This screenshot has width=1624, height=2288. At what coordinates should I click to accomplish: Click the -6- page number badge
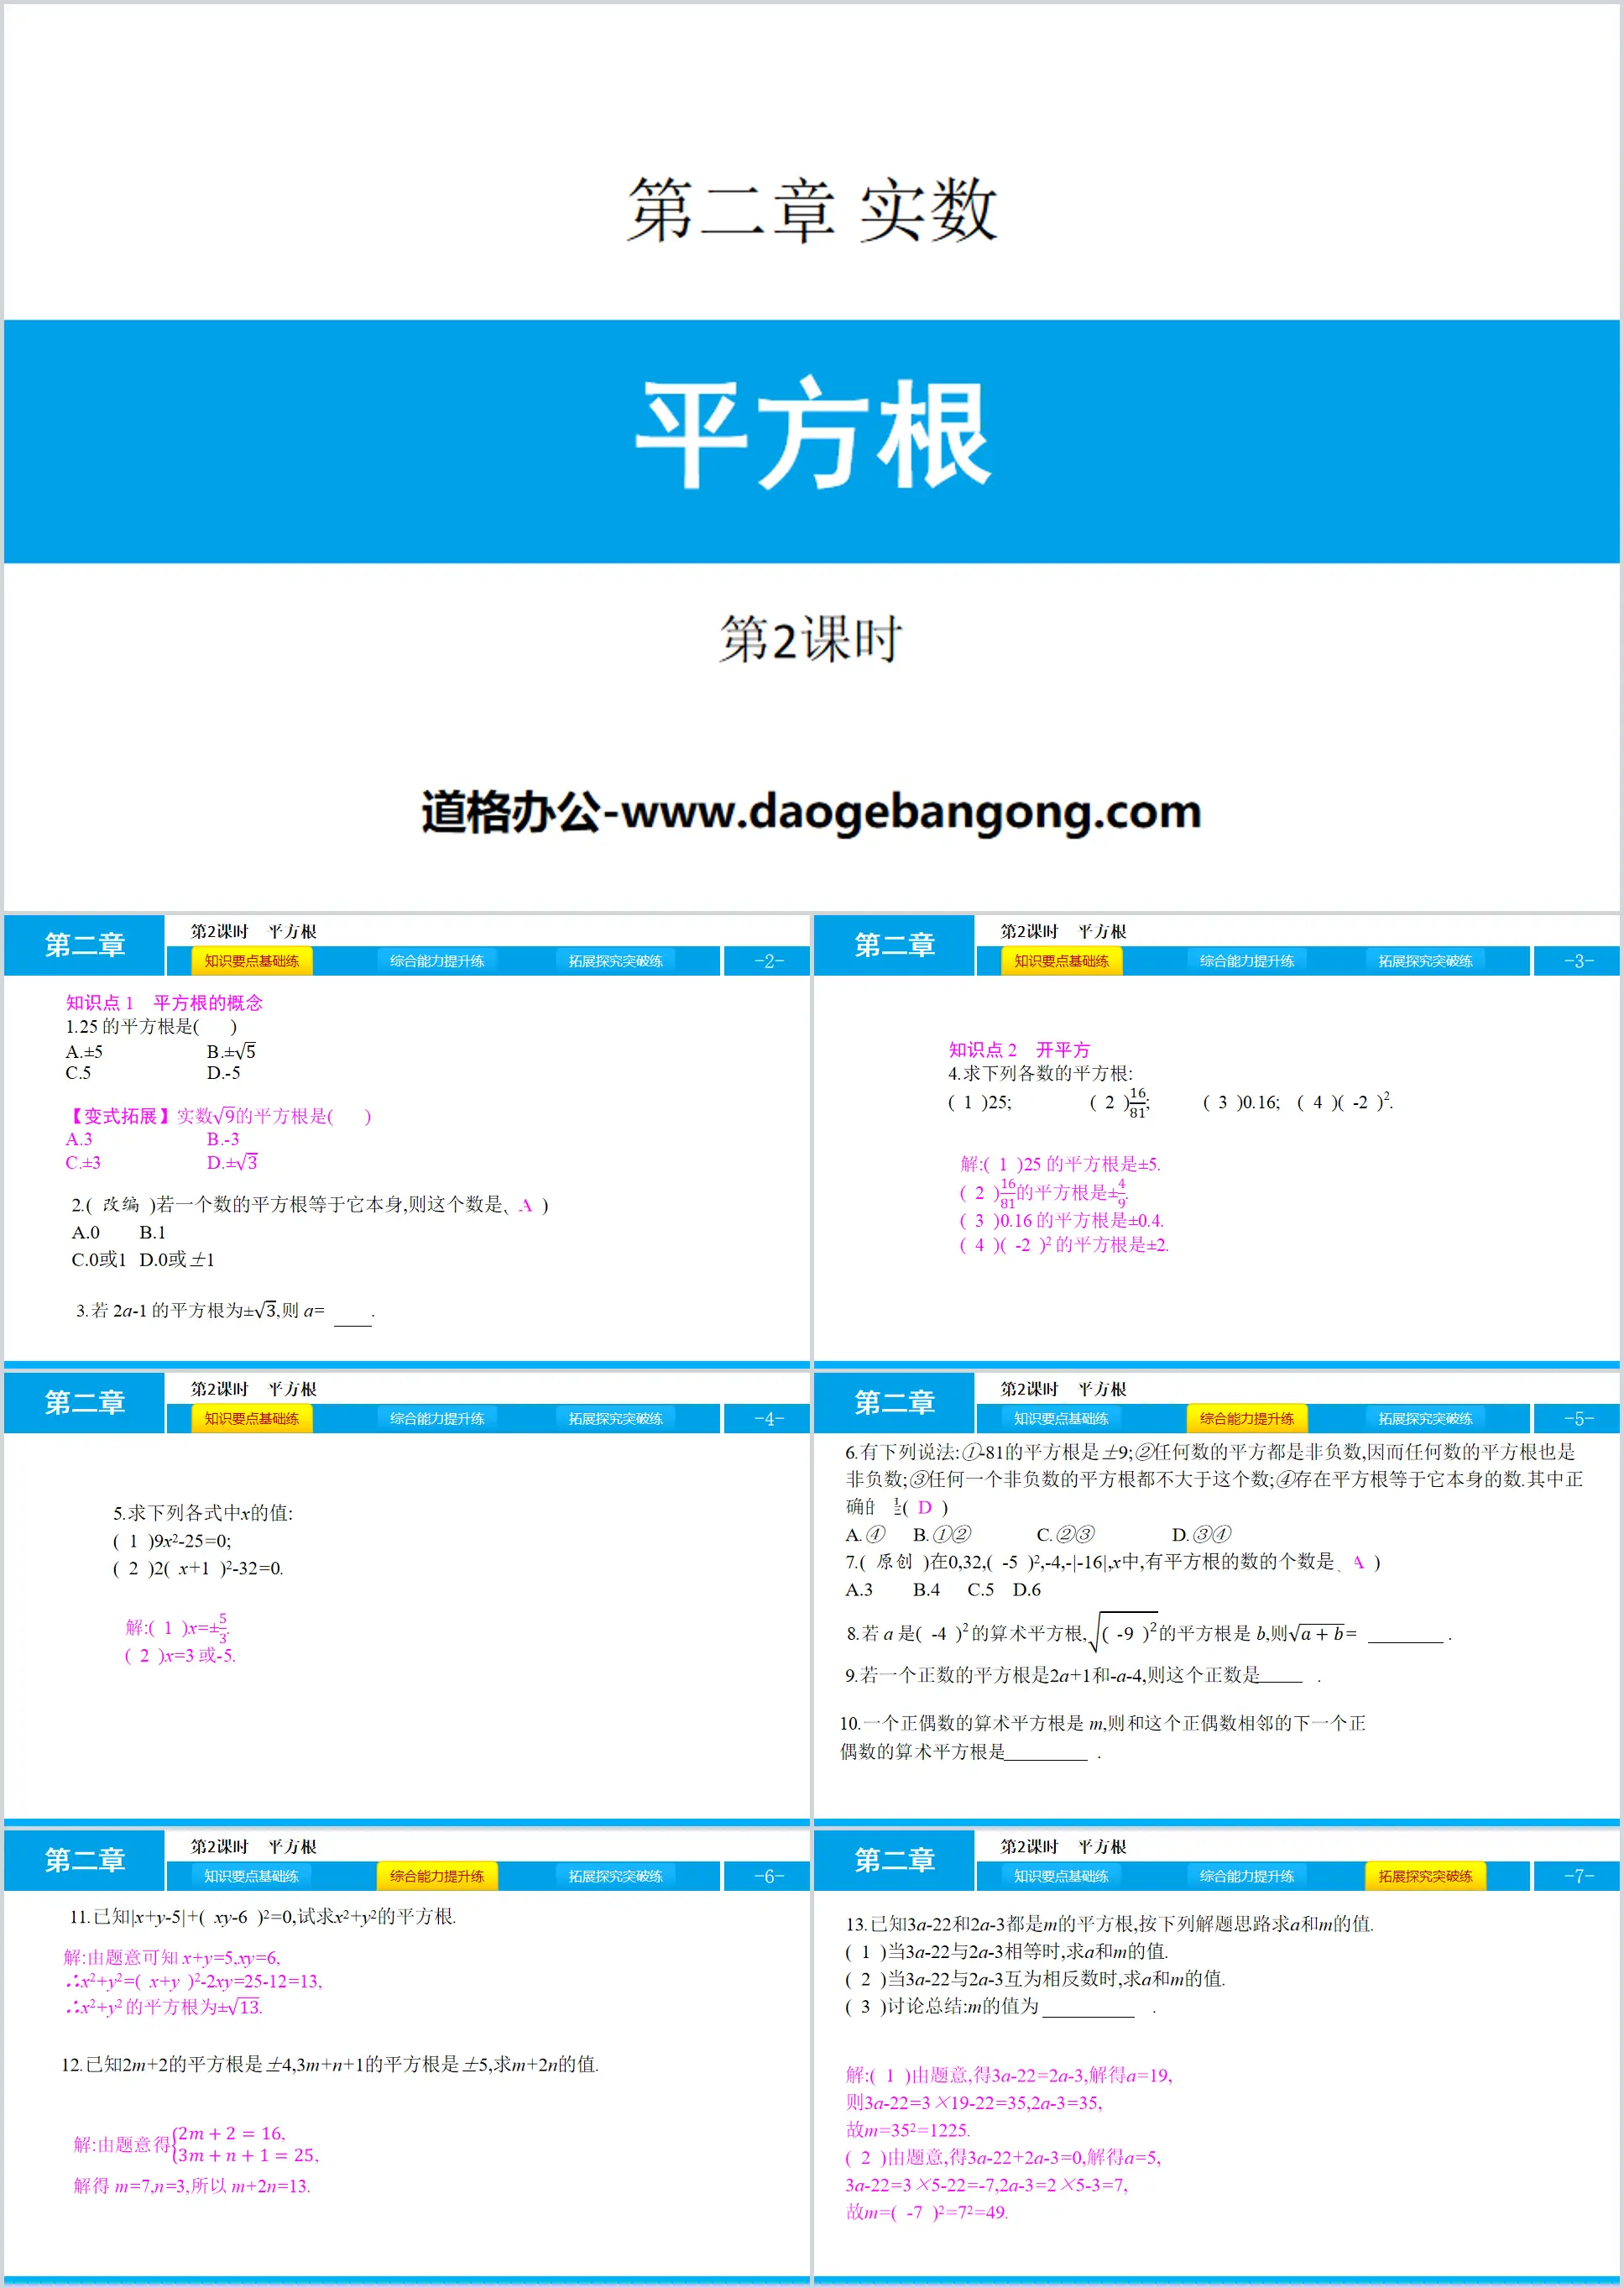(768, 1876)
